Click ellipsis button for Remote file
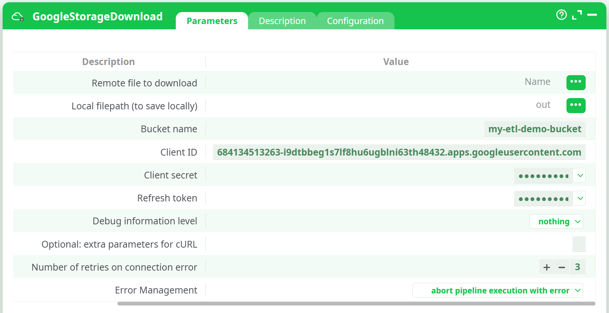Screen dimensions: 609x313 point(576,82)
